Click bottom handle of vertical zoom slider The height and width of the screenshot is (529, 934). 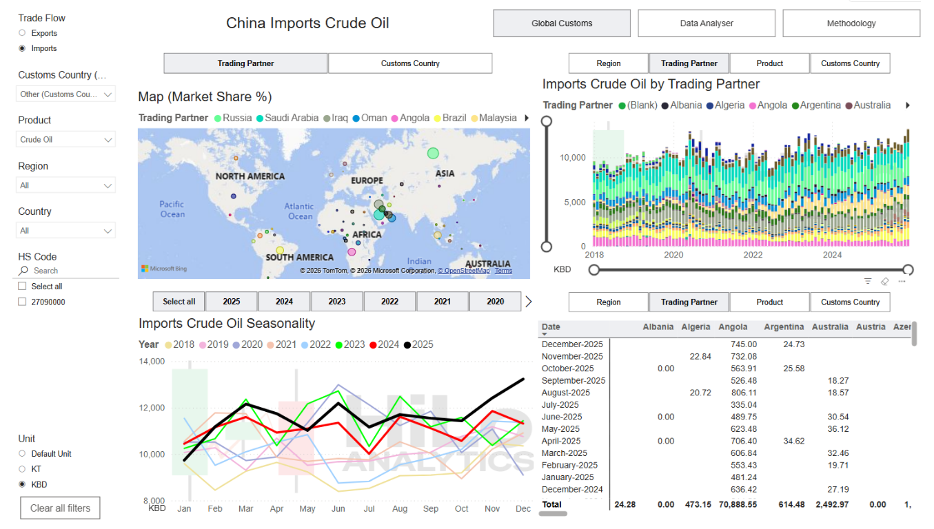[547, 247]
